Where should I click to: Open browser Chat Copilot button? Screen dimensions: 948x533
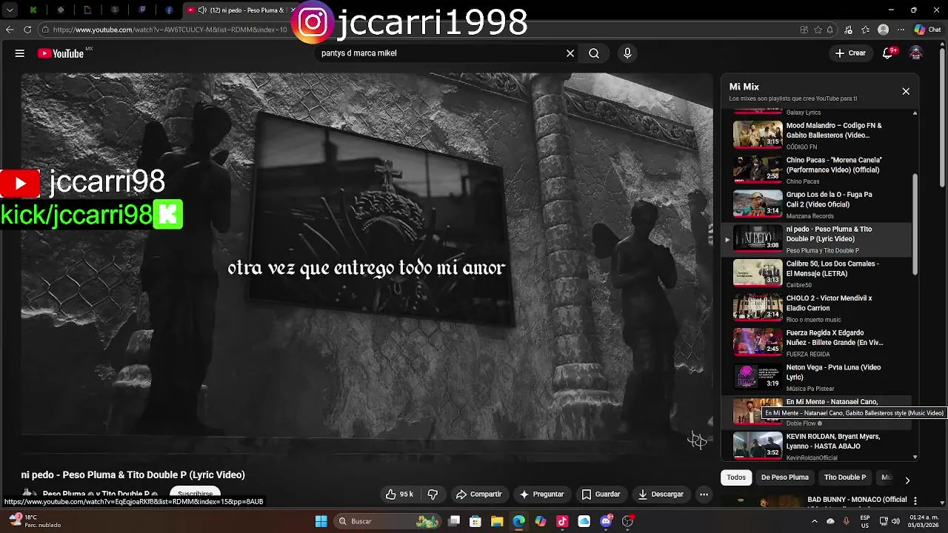click(x=928, y=30)
